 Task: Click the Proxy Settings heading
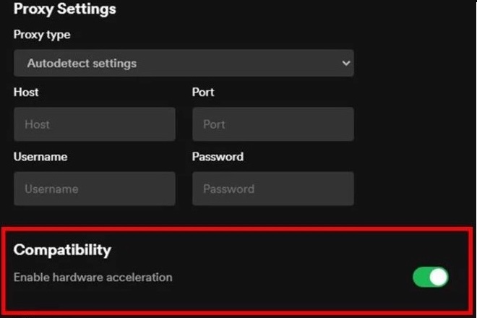click(x=65, y=10)
